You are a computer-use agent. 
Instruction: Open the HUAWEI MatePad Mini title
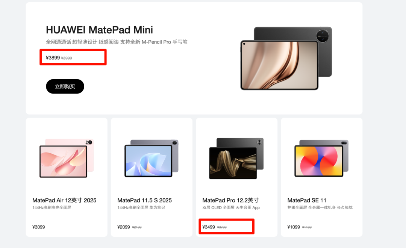pyautogui.click(x=99, y=30)
